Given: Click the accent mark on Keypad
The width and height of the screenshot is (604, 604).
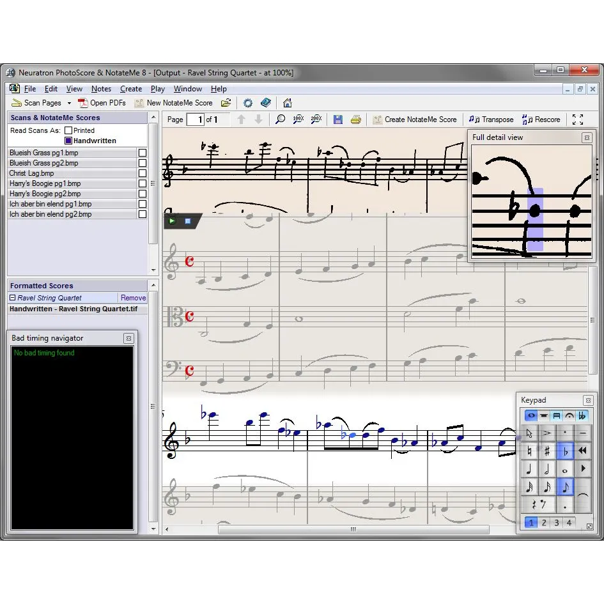Looking at the screenshot, I should 547,433.
